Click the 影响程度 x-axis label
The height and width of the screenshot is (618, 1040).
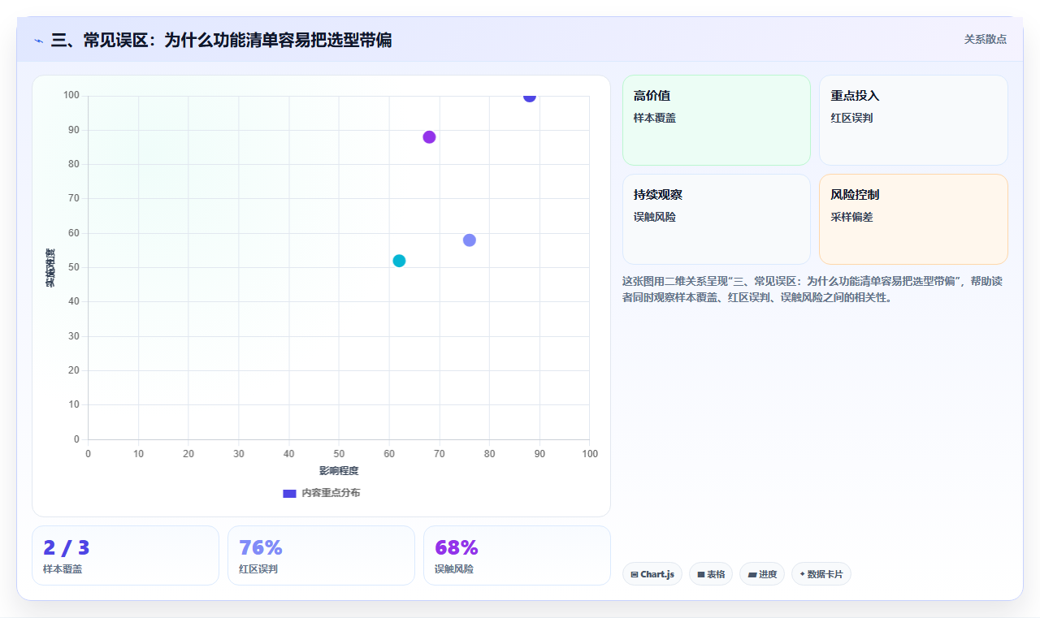tap(339, 471)
